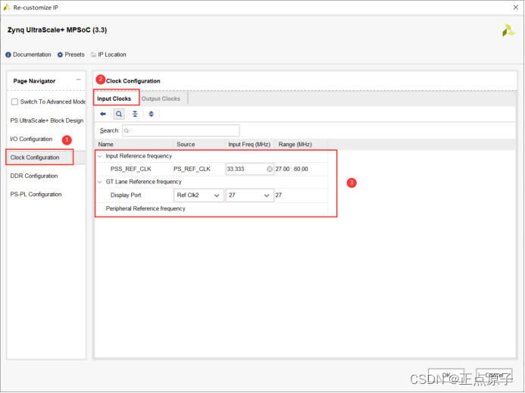
Task: Select the PSS_REF_CLK row name
Action: click(x=131, y=169)
